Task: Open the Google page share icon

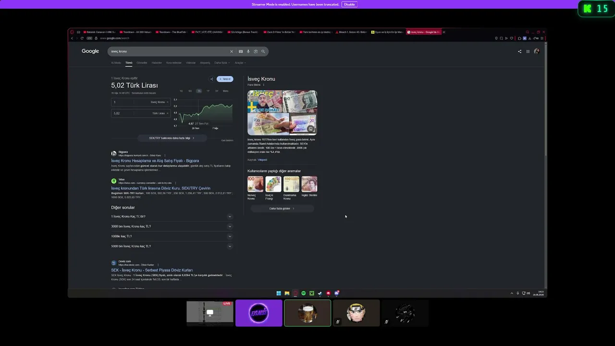Action: [519, 51]
